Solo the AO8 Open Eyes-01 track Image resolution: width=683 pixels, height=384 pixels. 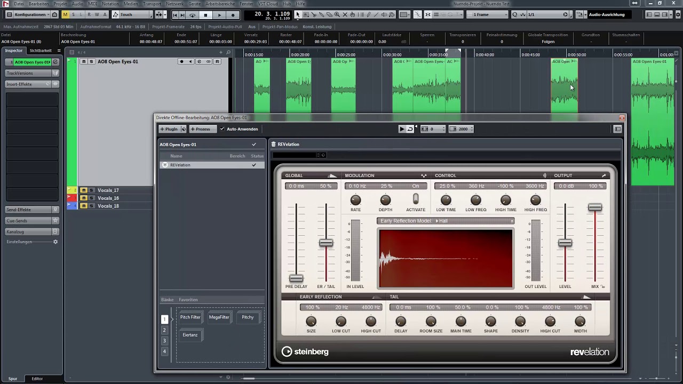click(91, 61)
